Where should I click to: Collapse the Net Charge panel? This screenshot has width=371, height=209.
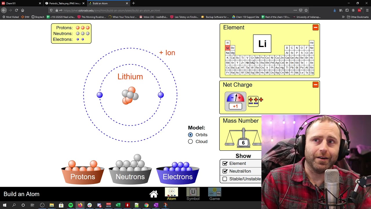[x=316, y=85]
